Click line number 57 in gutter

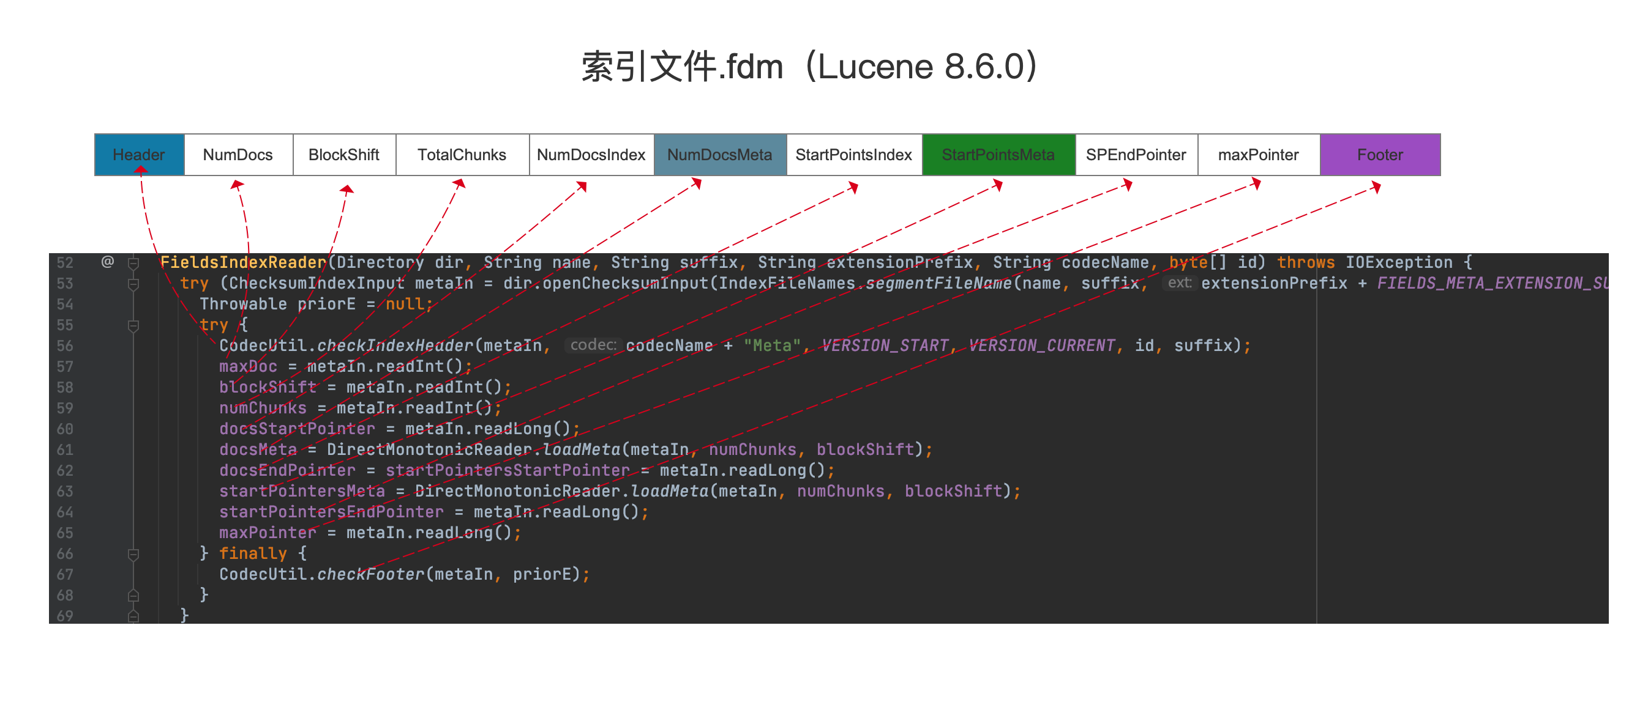(65, 367)
